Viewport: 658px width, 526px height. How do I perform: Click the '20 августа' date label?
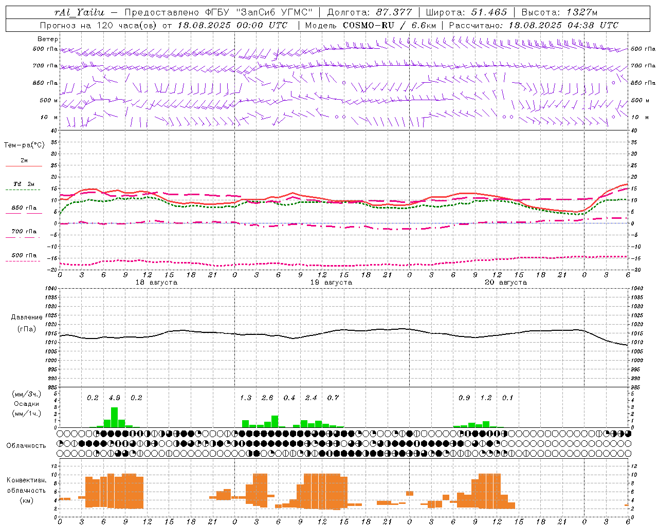pyautogui.click(x=506, y=283)
